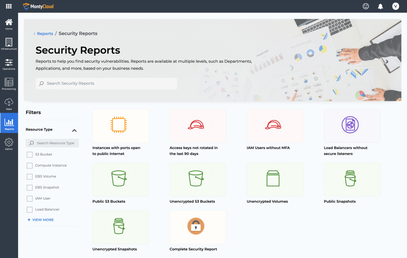Go to Home in the sidebar
Screen dimensions: 407x258
(9, 24)
